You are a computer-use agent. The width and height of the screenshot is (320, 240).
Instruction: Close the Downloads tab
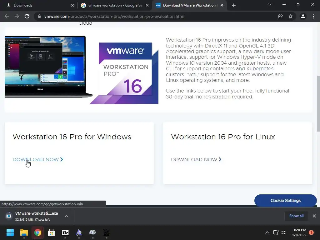tap(72, 5)
